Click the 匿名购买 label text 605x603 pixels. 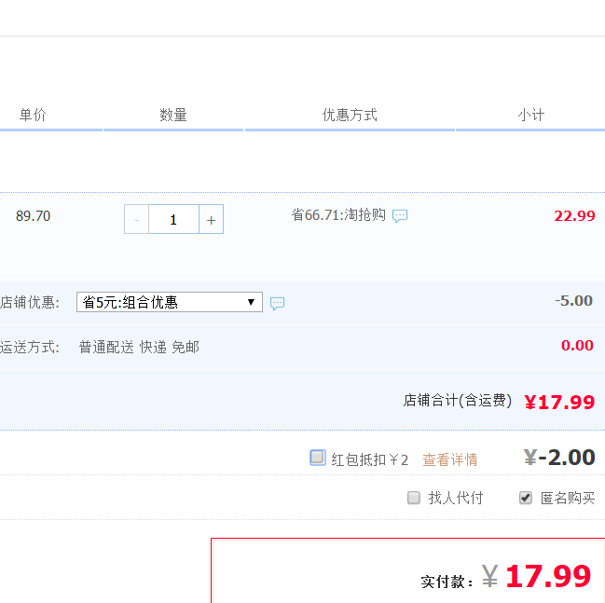pos(568,498)
